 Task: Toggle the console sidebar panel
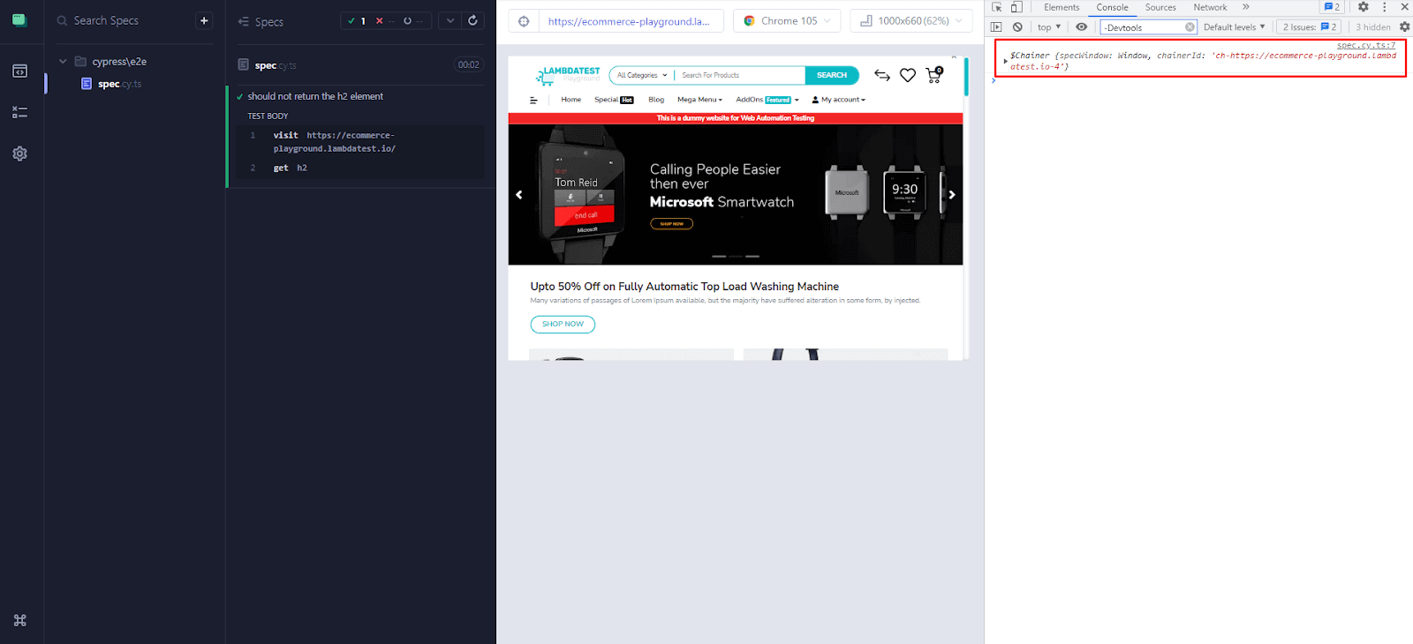[996, 27]
